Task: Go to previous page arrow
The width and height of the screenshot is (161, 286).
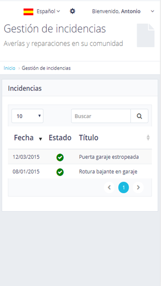Action: 109,187
